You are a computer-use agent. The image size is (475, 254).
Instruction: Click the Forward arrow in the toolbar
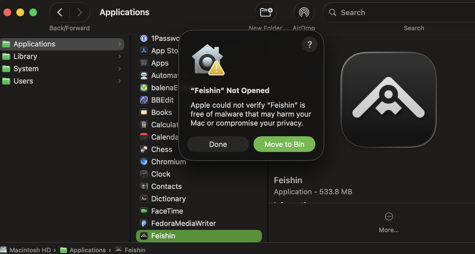(x=80, y=12)
